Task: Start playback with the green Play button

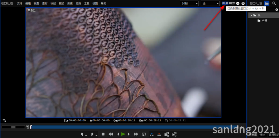Action: point(123,134)
